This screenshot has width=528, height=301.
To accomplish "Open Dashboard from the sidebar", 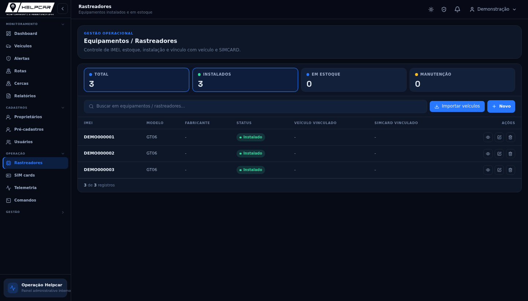I will pyautogui.click(x=35, y=33).
